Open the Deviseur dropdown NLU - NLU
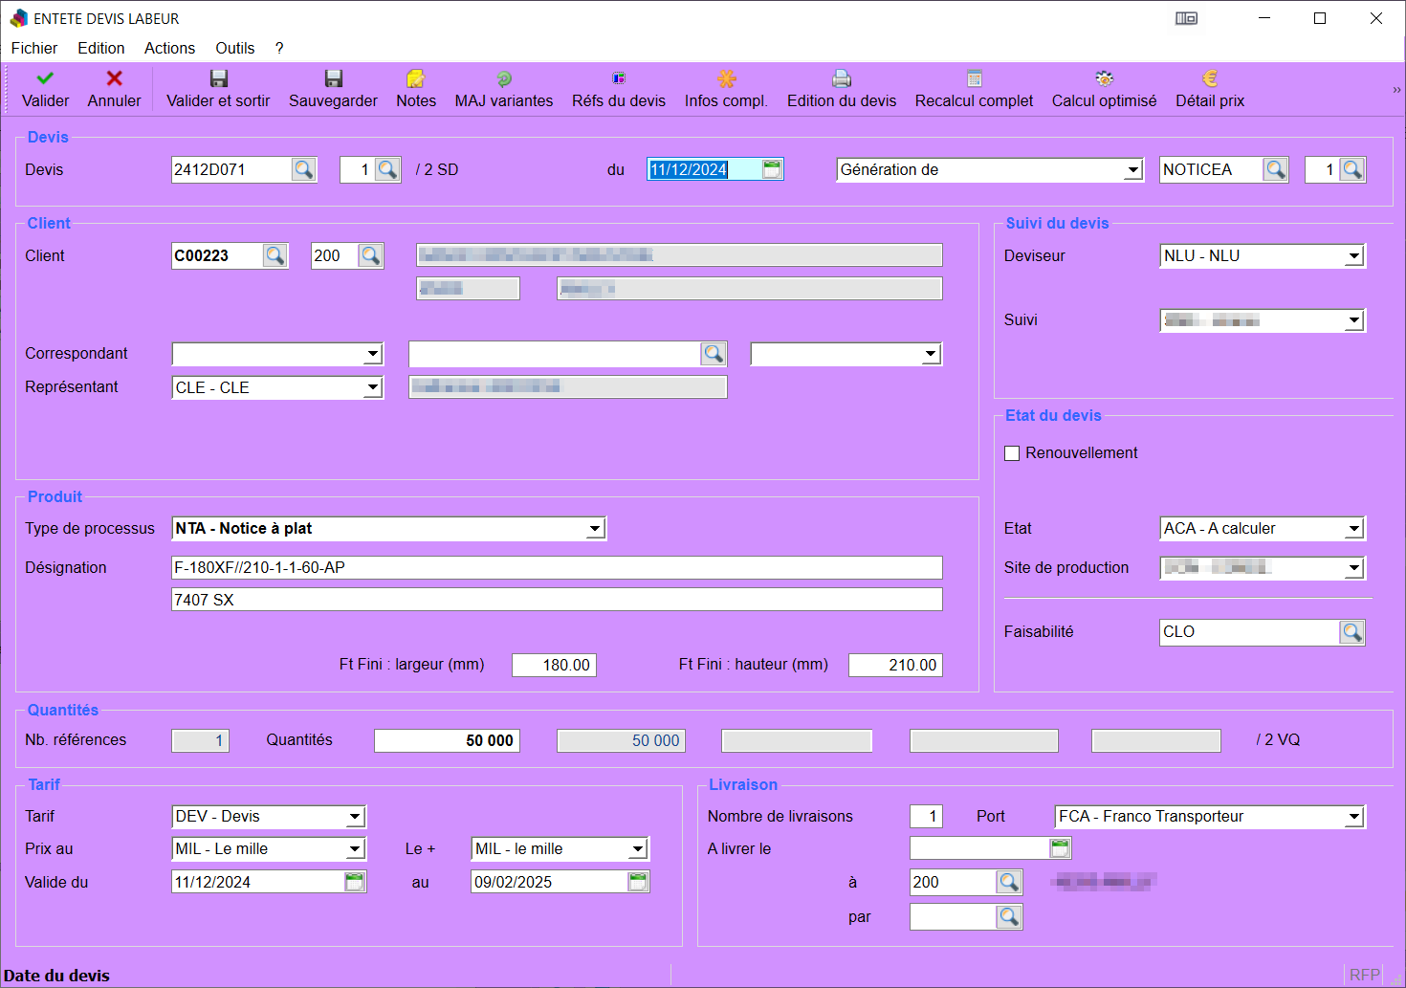The height and width of the screenshot is (988, 1406). (1353, 256)
